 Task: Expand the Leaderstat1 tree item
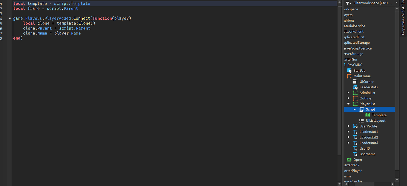[349, 132]
